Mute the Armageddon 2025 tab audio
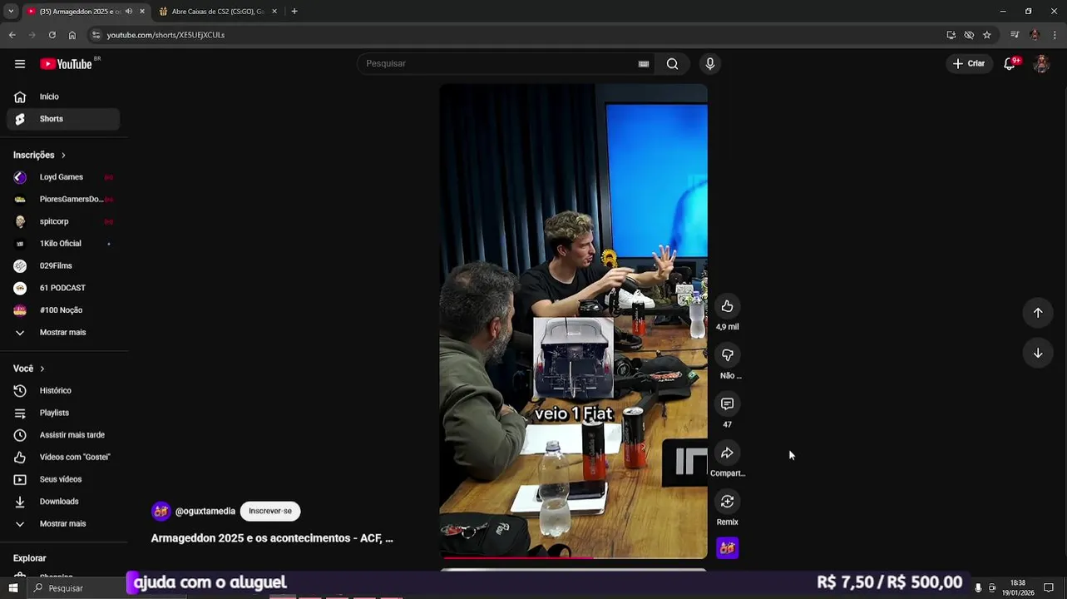The height and width of the screenshot is (599, 1067). click(x=129, y=12)
